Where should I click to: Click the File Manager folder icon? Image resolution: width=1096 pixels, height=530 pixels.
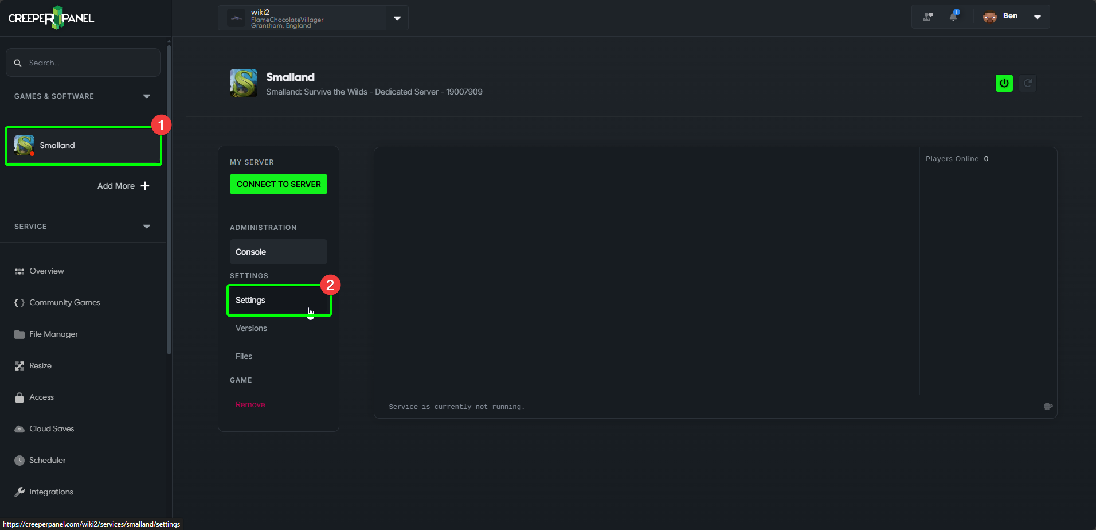coord(19,334)
